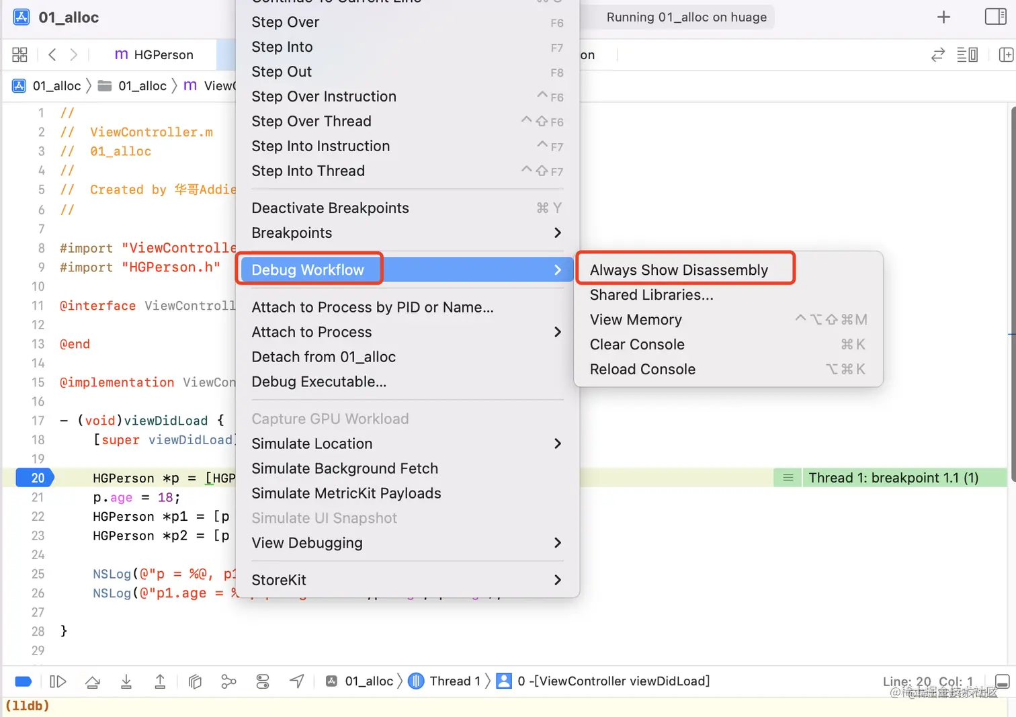Click the 01_alloc app icon in title bar
The image size is (1016, 717).
[22, 17]
